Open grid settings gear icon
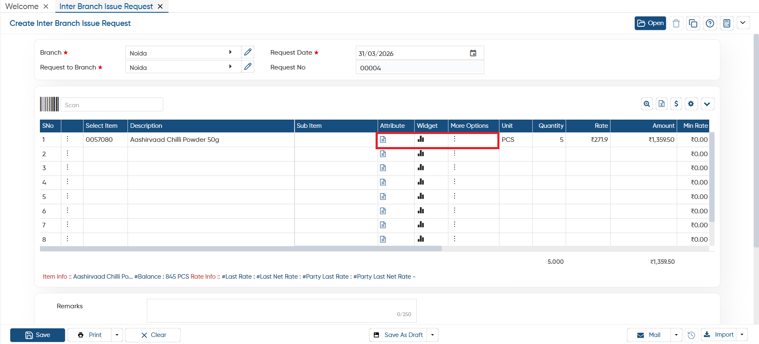Screen dimensions: 759x344 691,104
